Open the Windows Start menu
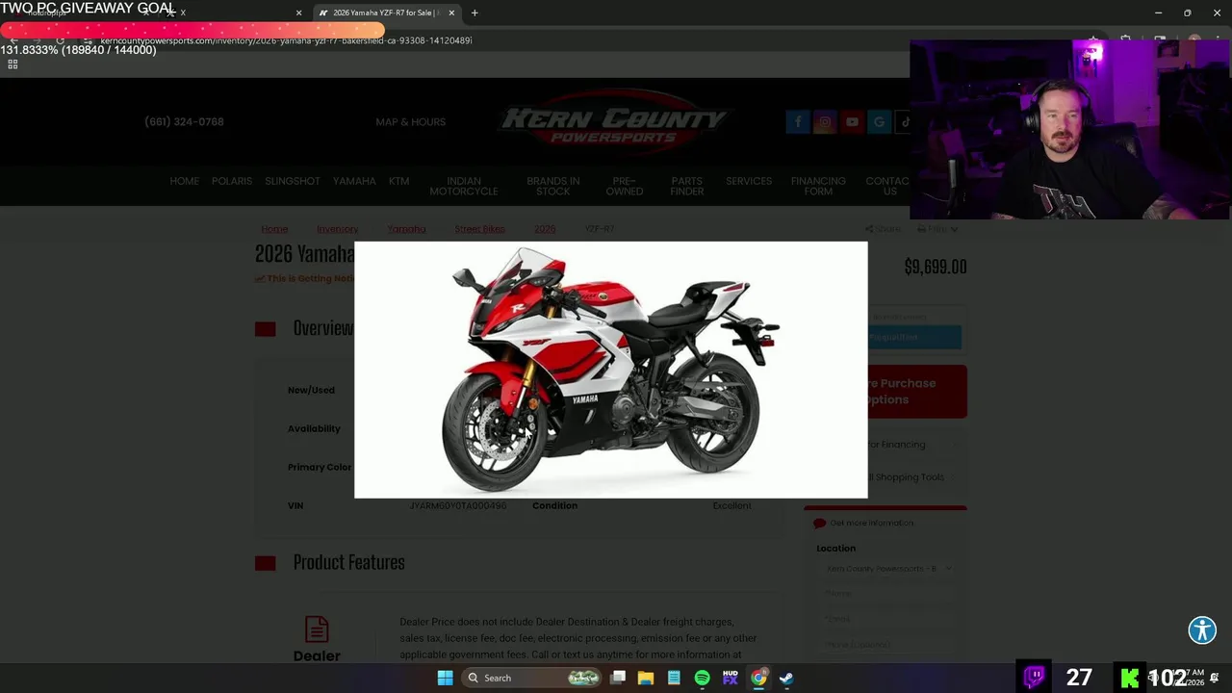Viewport: 1232px width, 693px height. click(445, 678)
